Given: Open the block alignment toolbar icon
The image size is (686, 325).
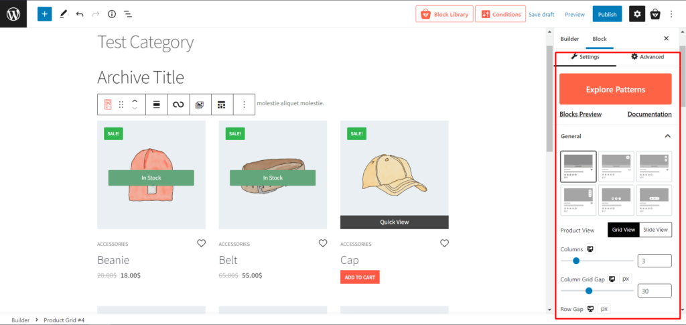Looking at the screenshot, I should click(x=156, y=105).
